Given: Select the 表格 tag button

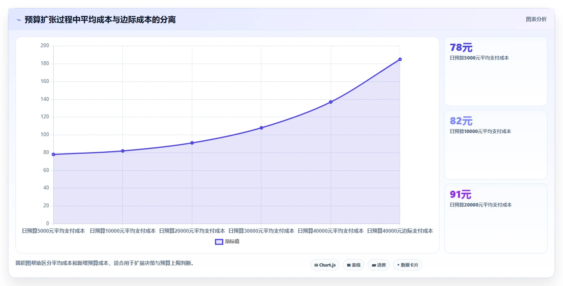Looking at the screenshot, I should (x=354, y=265).
